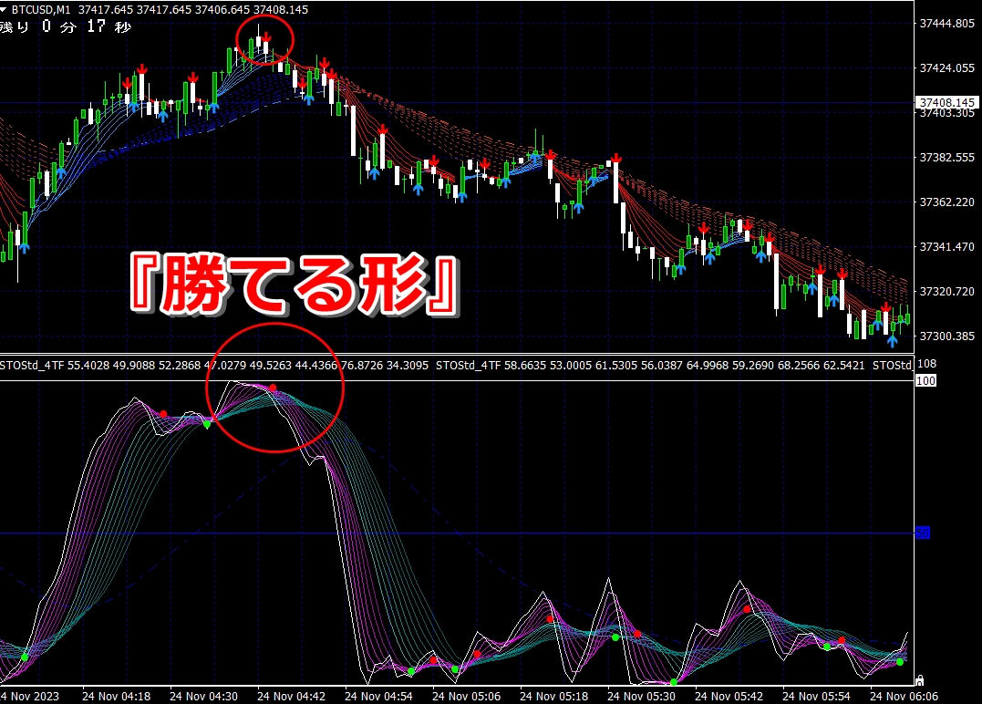The height and width of the screenshot is (704, 982).
Task: Click the 24 Nov 05:06 time label
Action: [467, 697]
